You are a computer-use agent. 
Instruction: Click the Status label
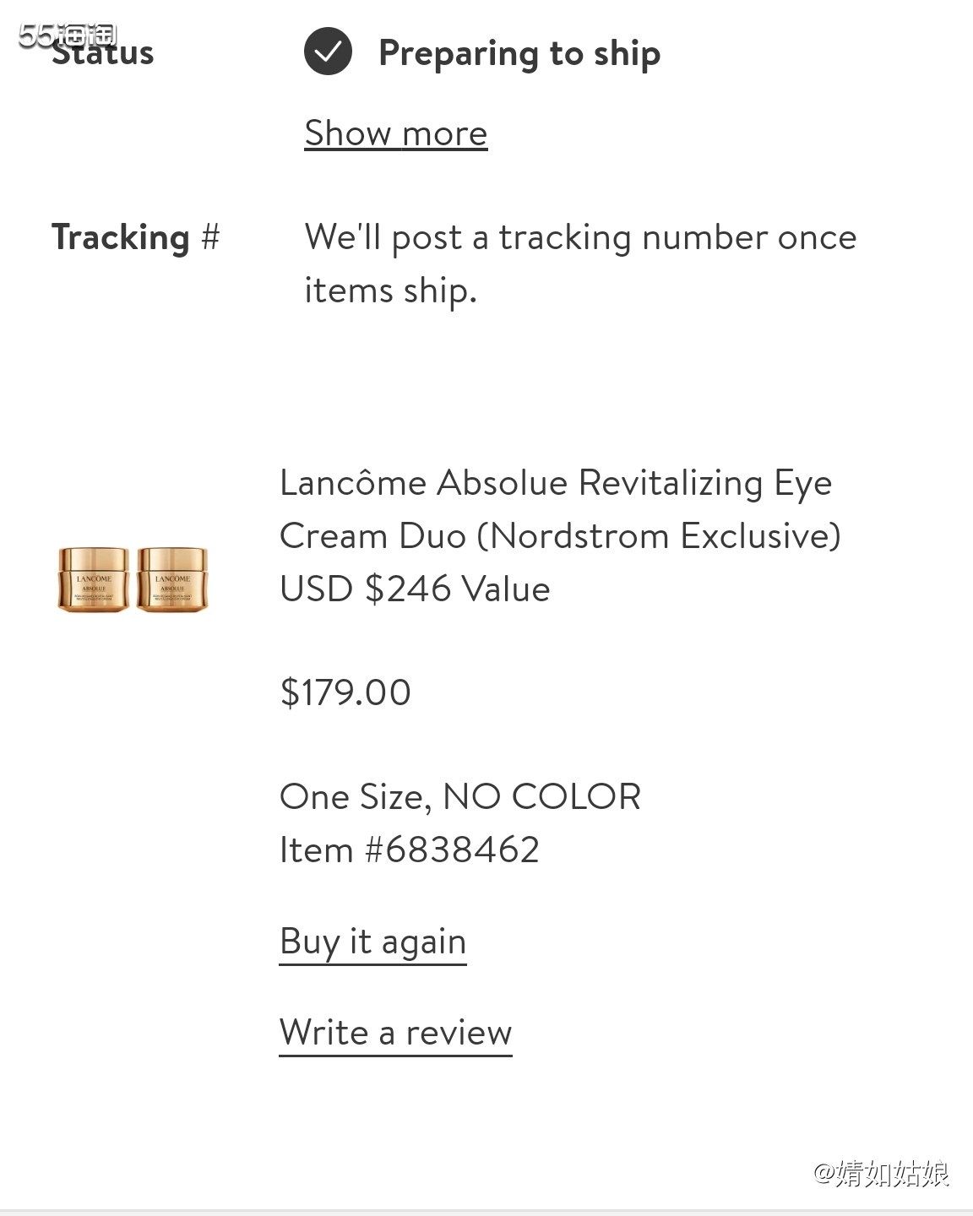(103, 53)
